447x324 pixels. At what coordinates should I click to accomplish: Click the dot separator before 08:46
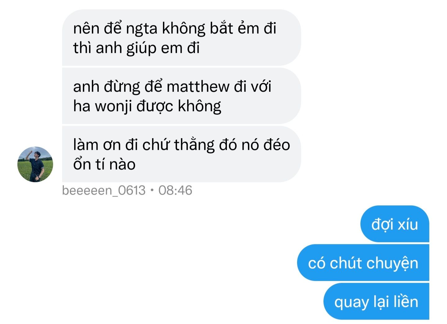pos(152,190)
